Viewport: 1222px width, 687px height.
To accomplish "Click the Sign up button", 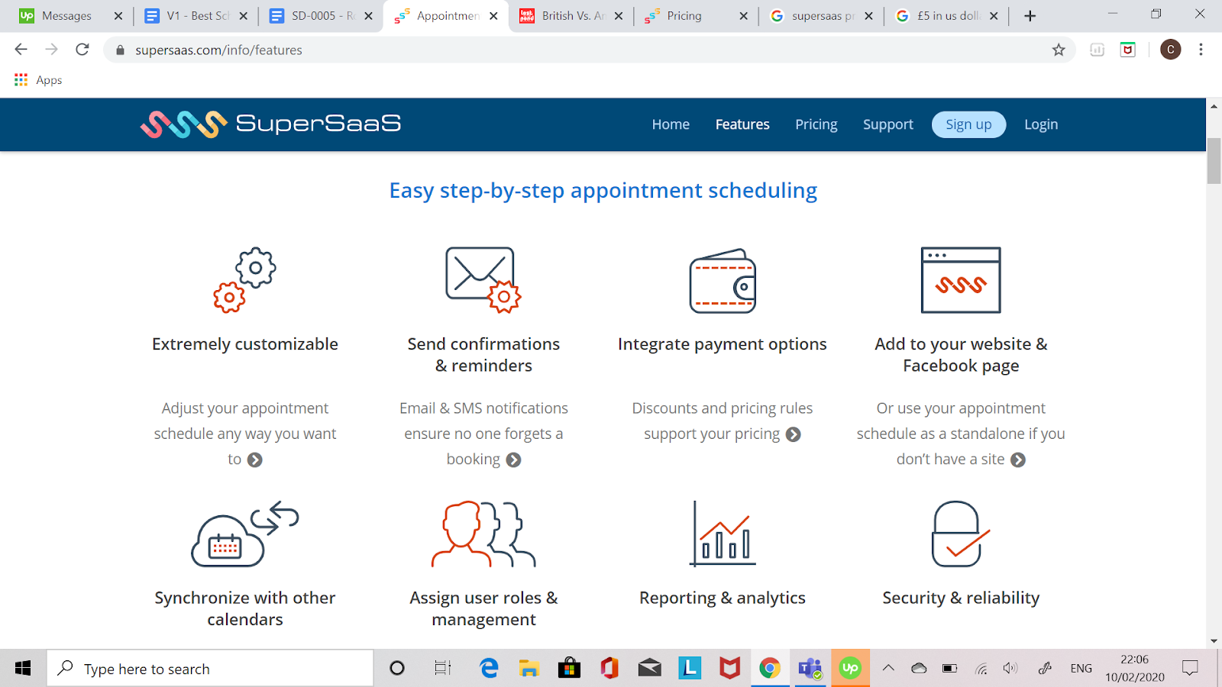I will point(968,124).
